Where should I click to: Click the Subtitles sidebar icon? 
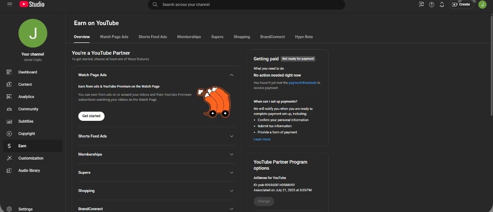[9, 121]
